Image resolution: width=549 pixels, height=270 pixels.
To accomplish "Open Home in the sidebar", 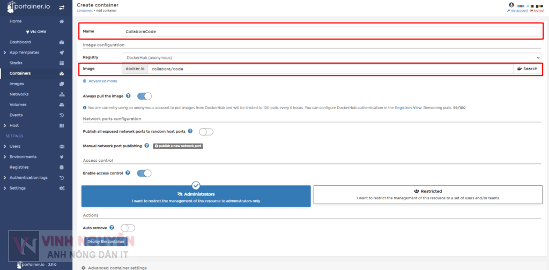I will click(16, 21).
